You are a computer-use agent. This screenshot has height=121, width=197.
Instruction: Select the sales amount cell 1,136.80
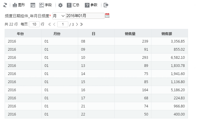pos(169,82)
